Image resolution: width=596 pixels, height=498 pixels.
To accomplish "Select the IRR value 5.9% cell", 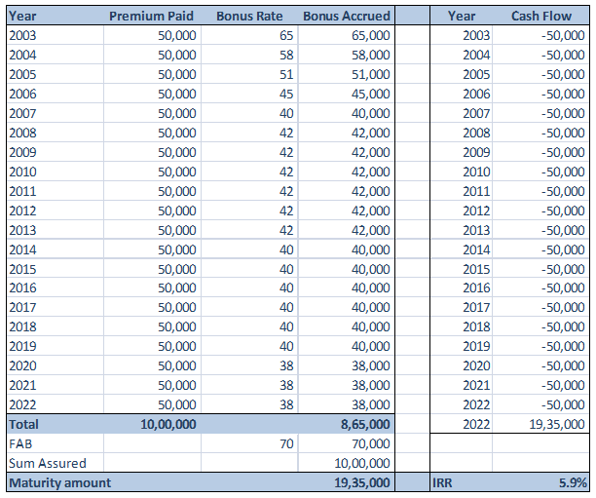I will point(540,482).
